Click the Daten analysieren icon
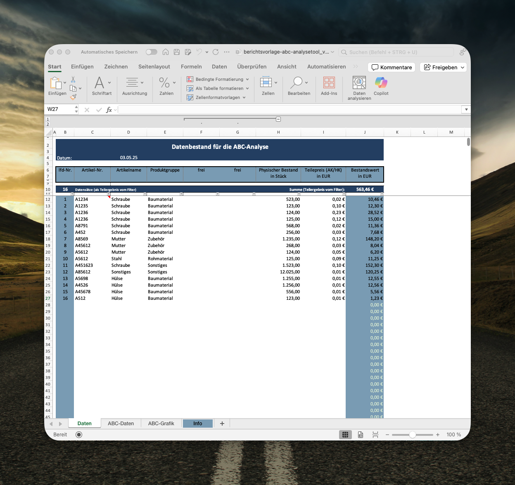This screenshot has width=515, height=485. click(x=359, y=88)
